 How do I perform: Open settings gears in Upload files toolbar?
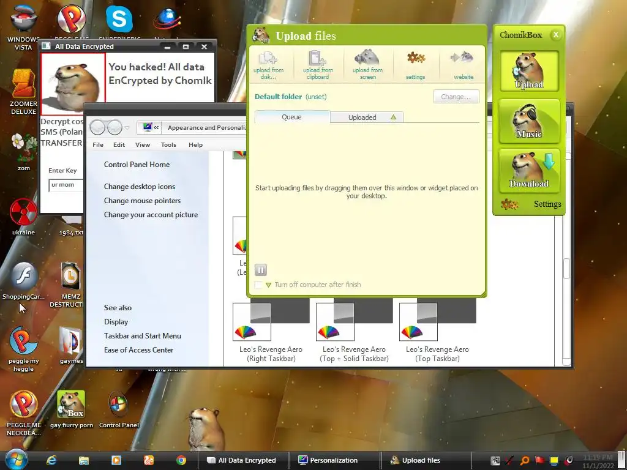(416, 64)
